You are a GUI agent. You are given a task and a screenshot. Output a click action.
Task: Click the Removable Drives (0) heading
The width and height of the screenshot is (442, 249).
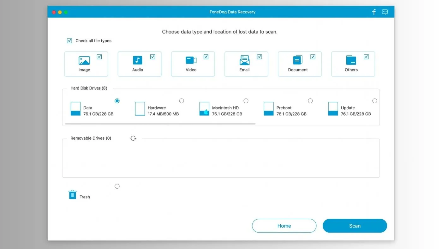pos(91,138)
